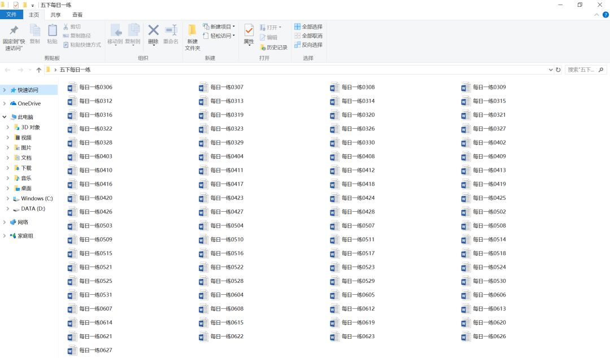
Task: Collapse the ribbon with the chevron
Action: pos(596,15)
